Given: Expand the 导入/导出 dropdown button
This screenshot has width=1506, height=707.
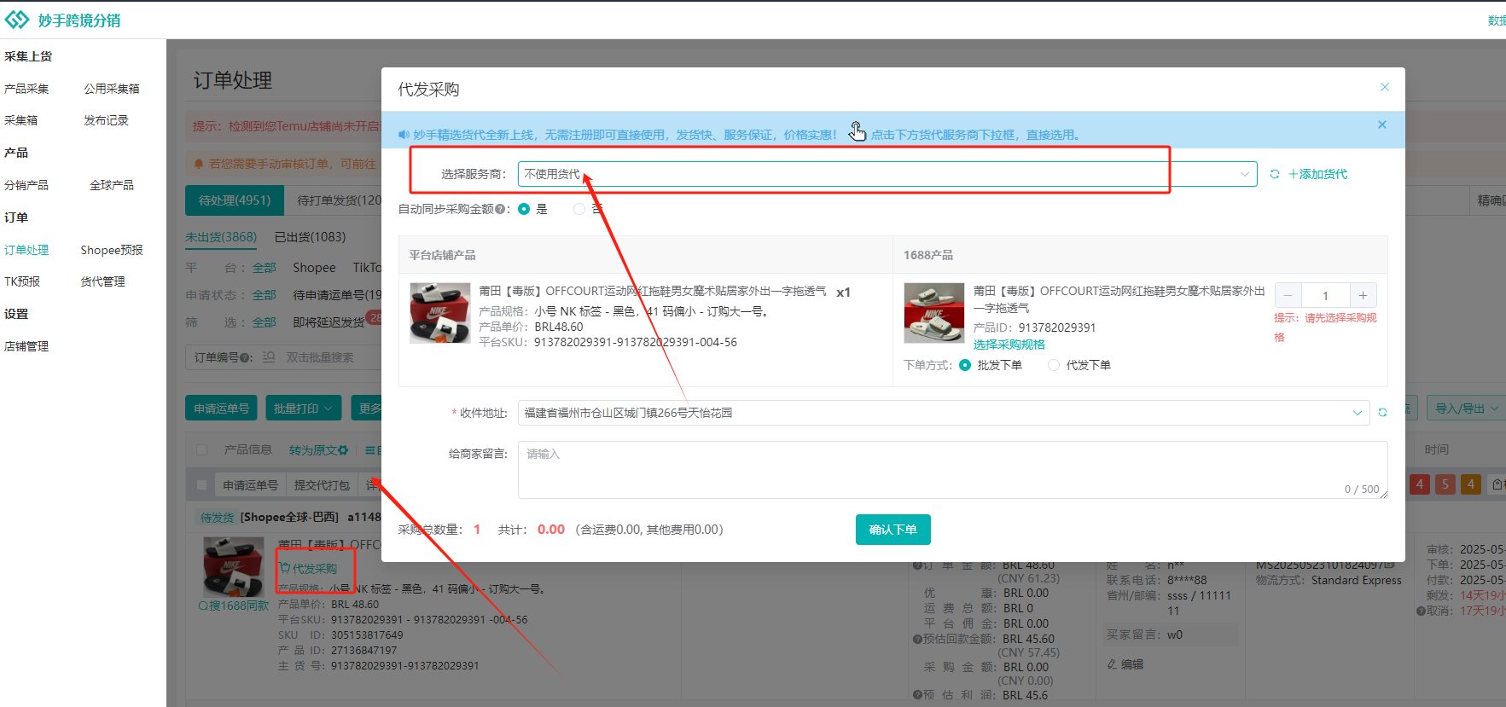Looking at the screenshot, I should point(1467,409).
